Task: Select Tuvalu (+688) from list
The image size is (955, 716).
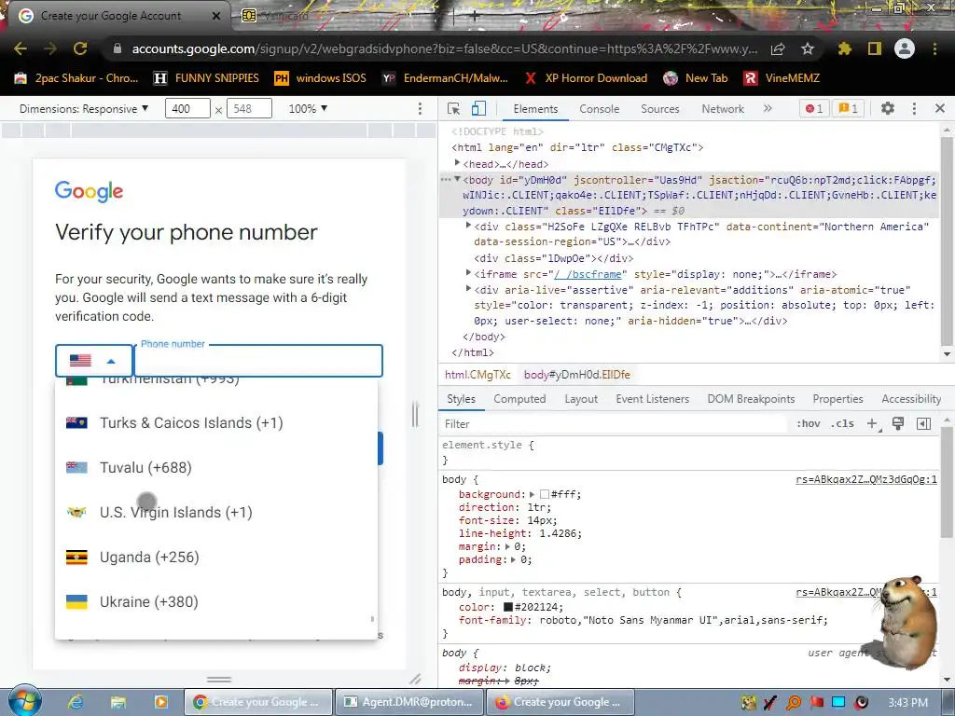Action: pos(216,468)
